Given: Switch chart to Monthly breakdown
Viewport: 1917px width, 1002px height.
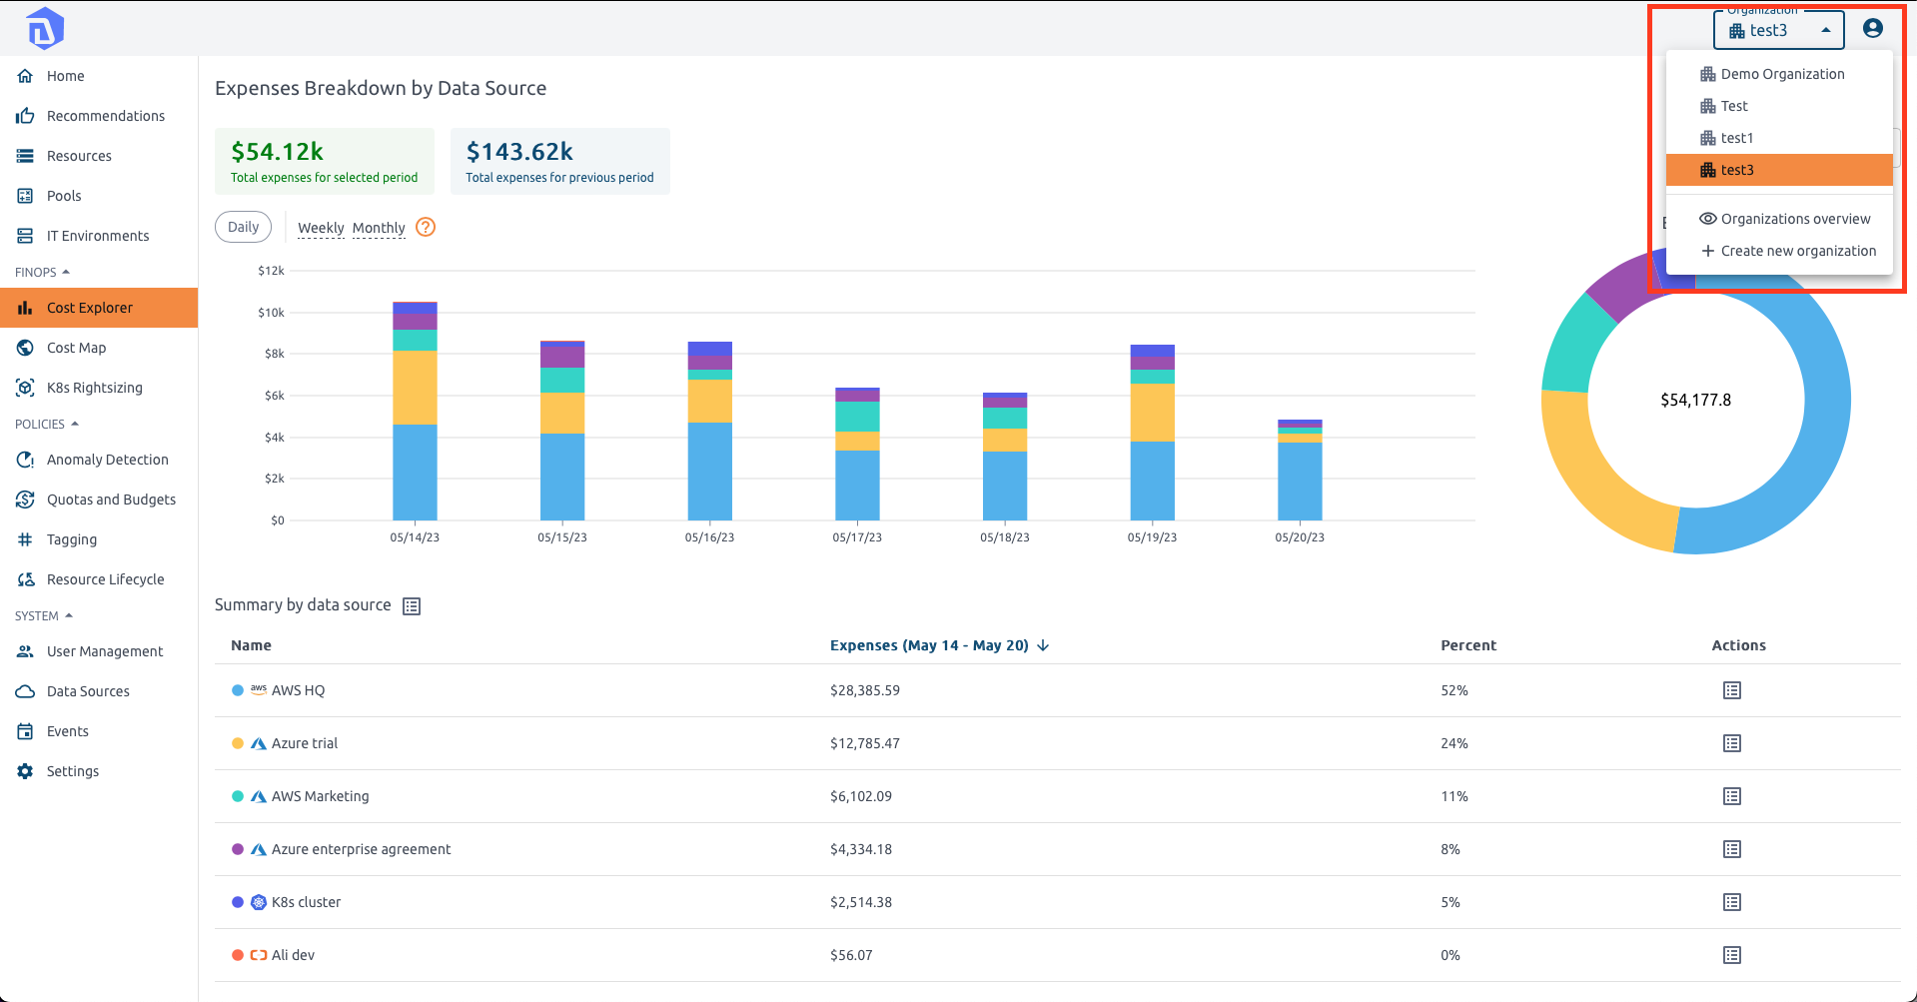Looking at the screenshot, I should click(x=379, y=228).
